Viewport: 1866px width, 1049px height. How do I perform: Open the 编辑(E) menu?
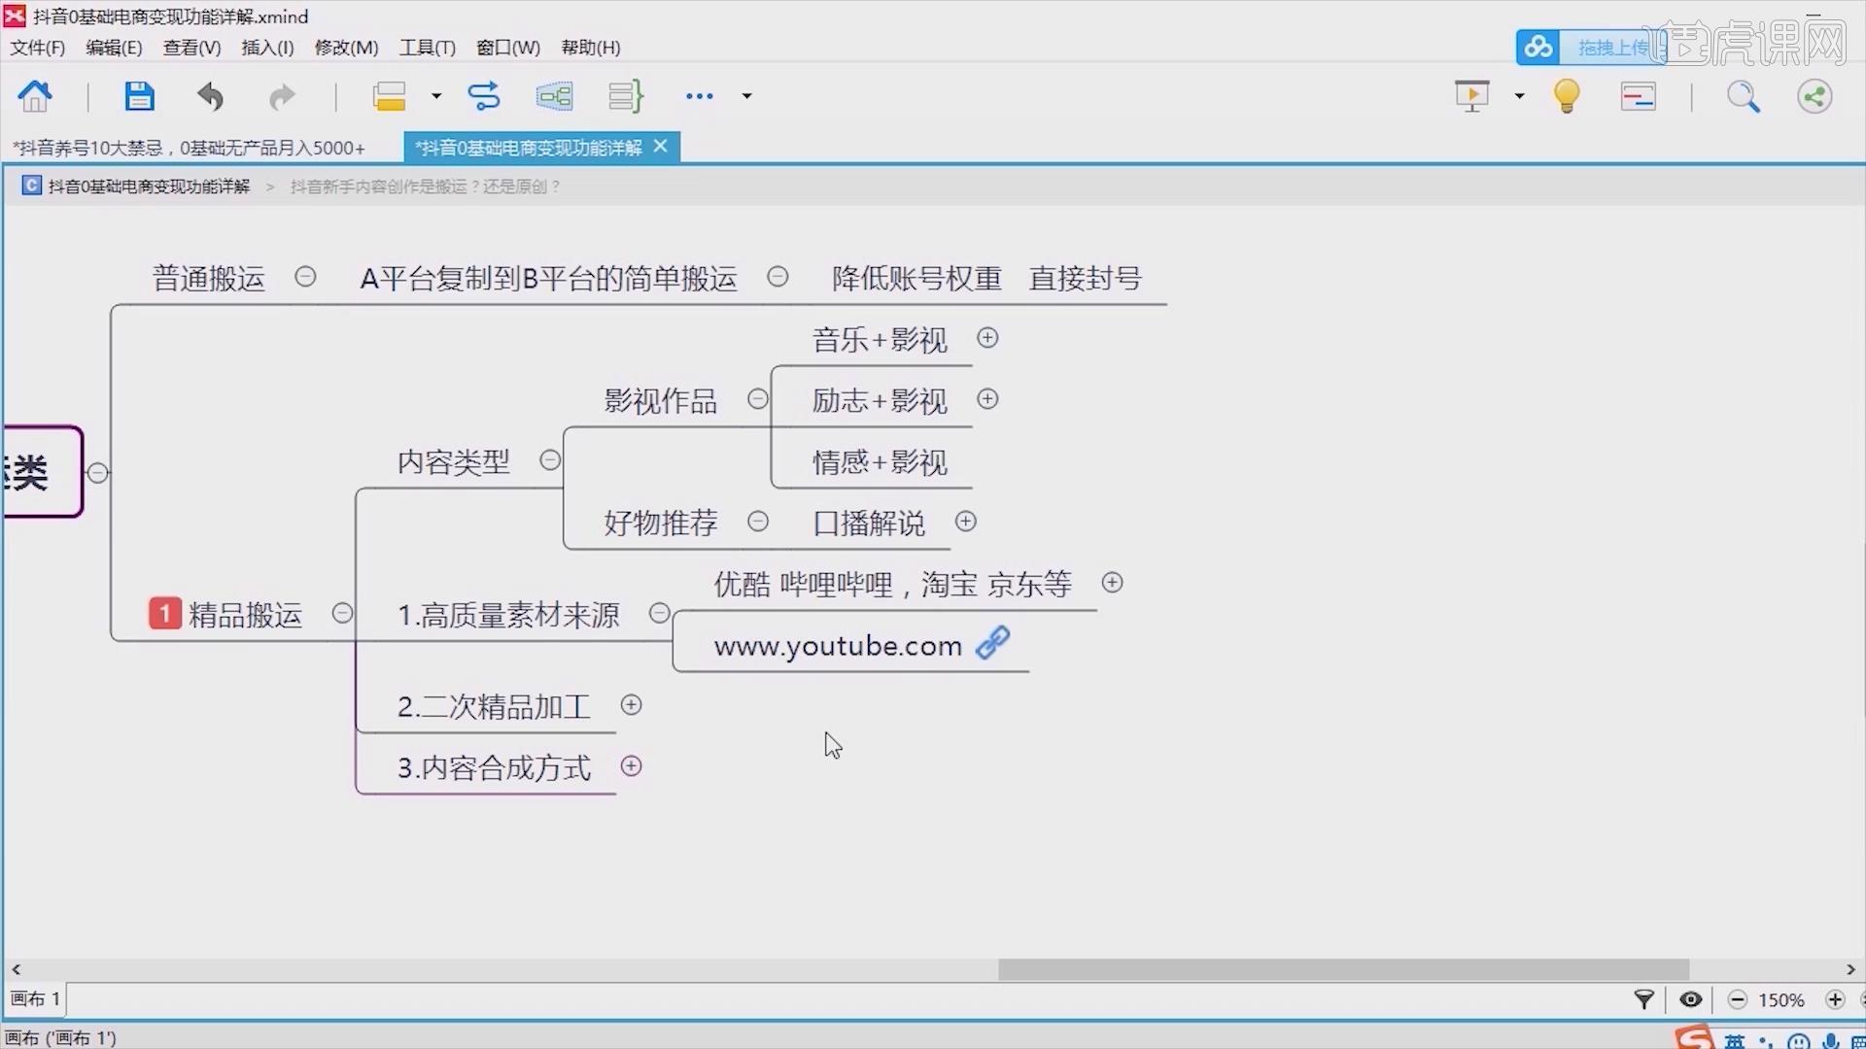(114, 48)
